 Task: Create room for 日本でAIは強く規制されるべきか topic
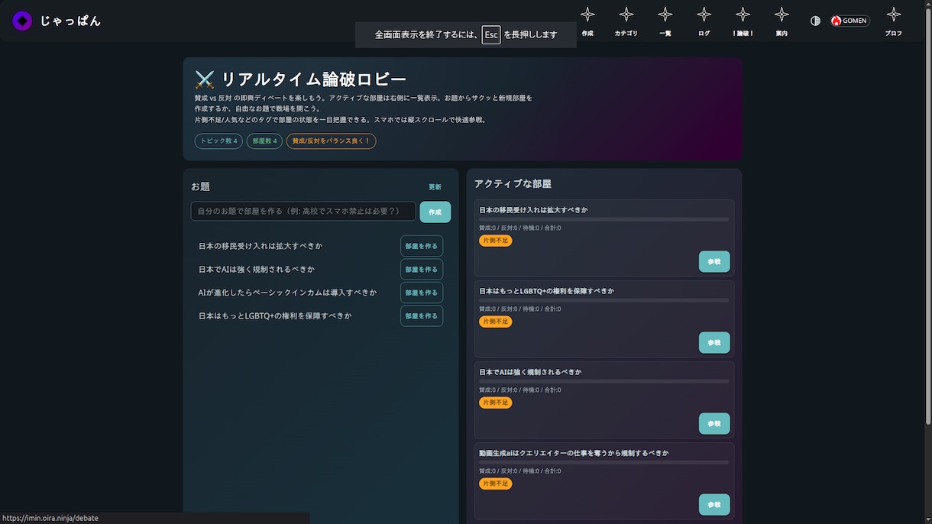[422, 270]
